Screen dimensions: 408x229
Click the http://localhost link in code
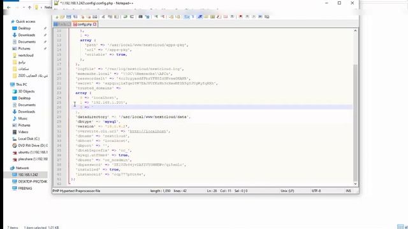(148, 131)
